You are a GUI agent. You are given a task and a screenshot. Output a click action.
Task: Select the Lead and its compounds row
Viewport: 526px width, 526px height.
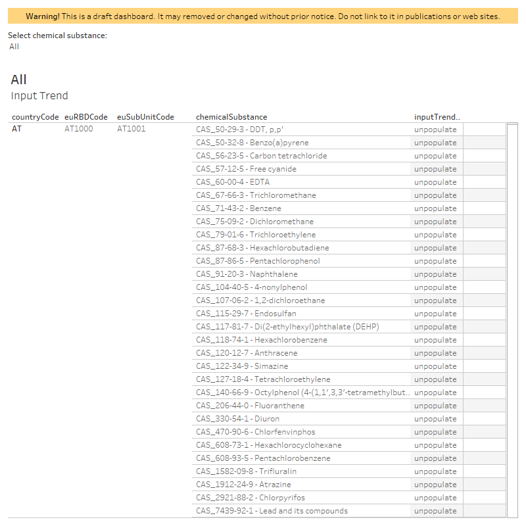[349, 511]
